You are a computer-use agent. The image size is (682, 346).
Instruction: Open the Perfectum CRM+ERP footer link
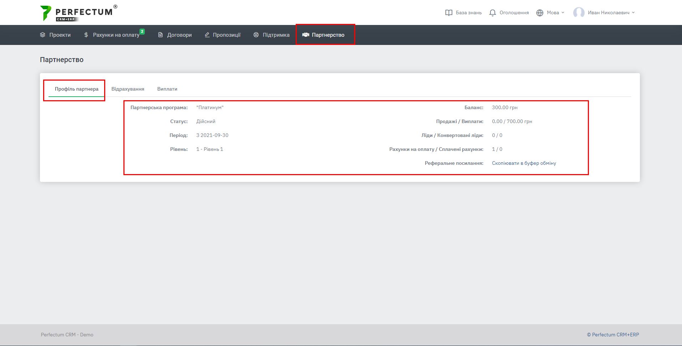[613, 335]
